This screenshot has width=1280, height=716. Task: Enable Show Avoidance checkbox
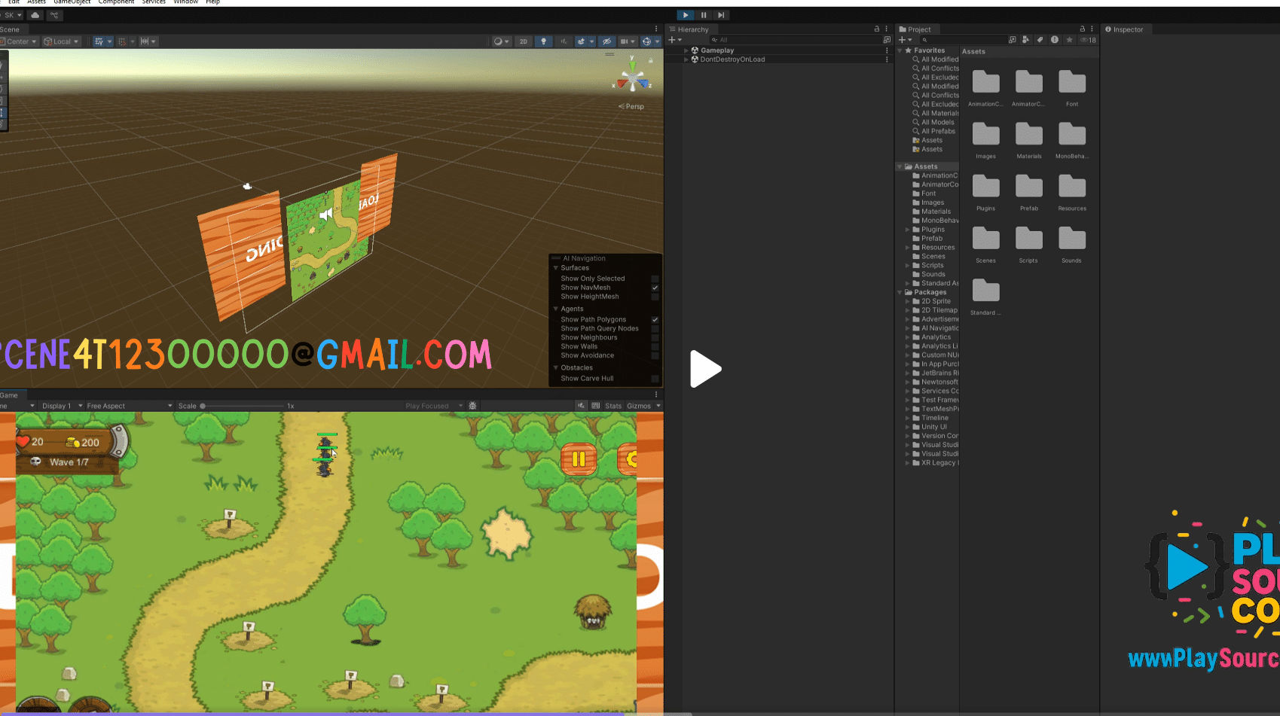tap(655, 355)
